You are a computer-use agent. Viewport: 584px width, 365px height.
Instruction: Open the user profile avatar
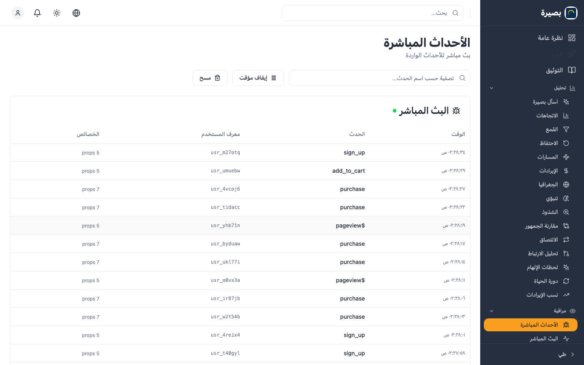tap(18, 13)
